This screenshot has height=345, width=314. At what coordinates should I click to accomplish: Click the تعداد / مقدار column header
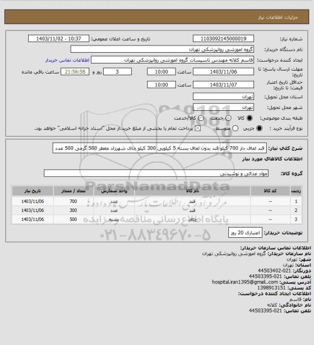coord(73,191)
